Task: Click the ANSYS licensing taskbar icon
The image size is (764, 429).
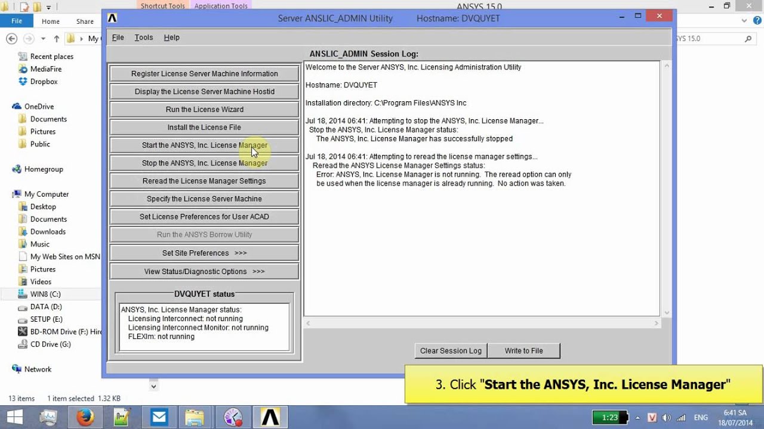Action: [x=270, y=418]
